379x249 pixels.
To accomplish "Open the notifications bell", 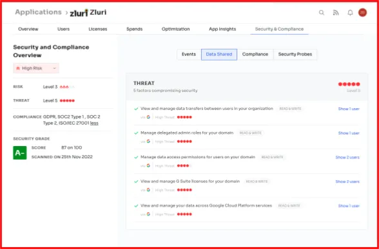I will pyautogui.click(x=350, y=13).
